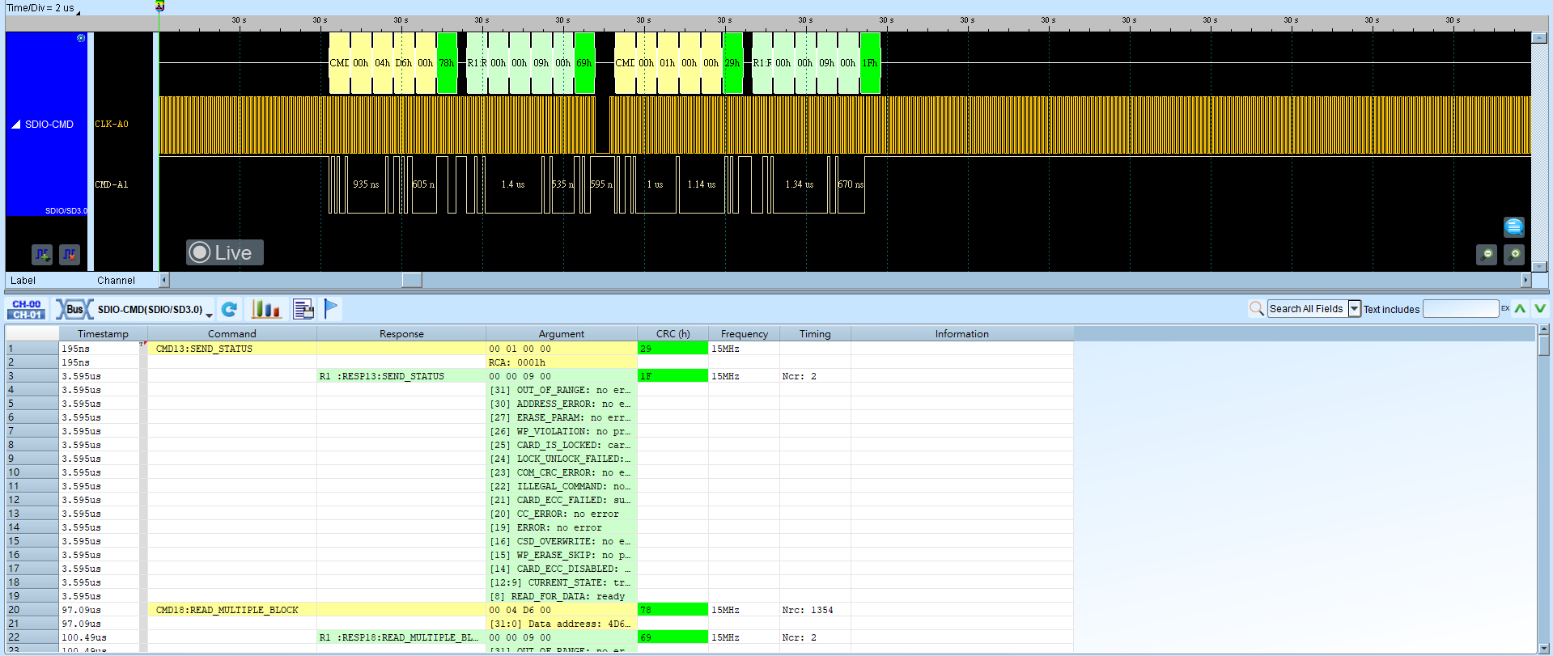
Task: Click the refresh decode icon
Action: [230, 309]
